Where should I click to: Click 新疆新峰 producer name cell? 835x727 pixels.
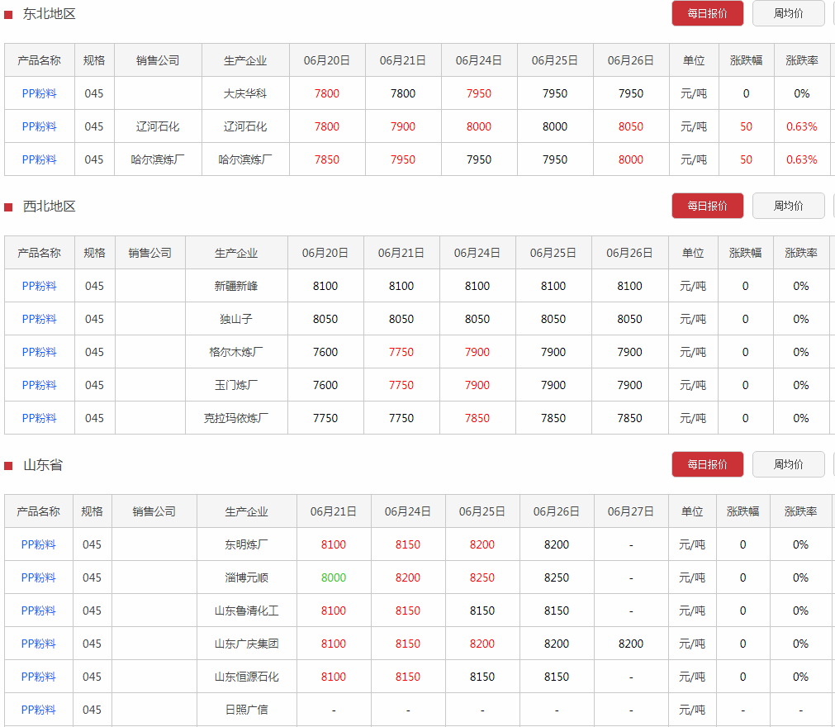coord(236,286)
